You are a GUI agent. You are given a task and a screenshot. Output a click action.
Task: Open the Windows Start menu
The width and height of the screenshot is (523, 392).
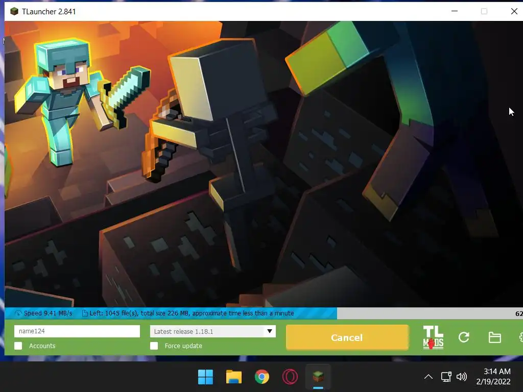click(x=205, y=377)
